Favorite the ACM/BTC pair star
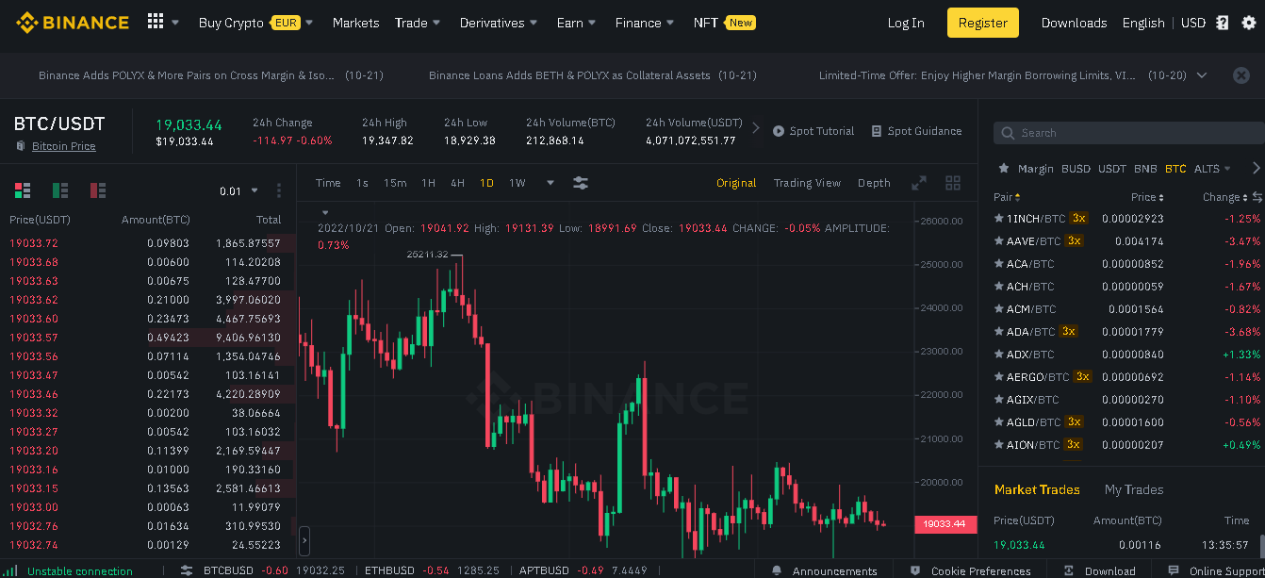The width and height of the screenshot is (1265, 578). tap(999, 308)
